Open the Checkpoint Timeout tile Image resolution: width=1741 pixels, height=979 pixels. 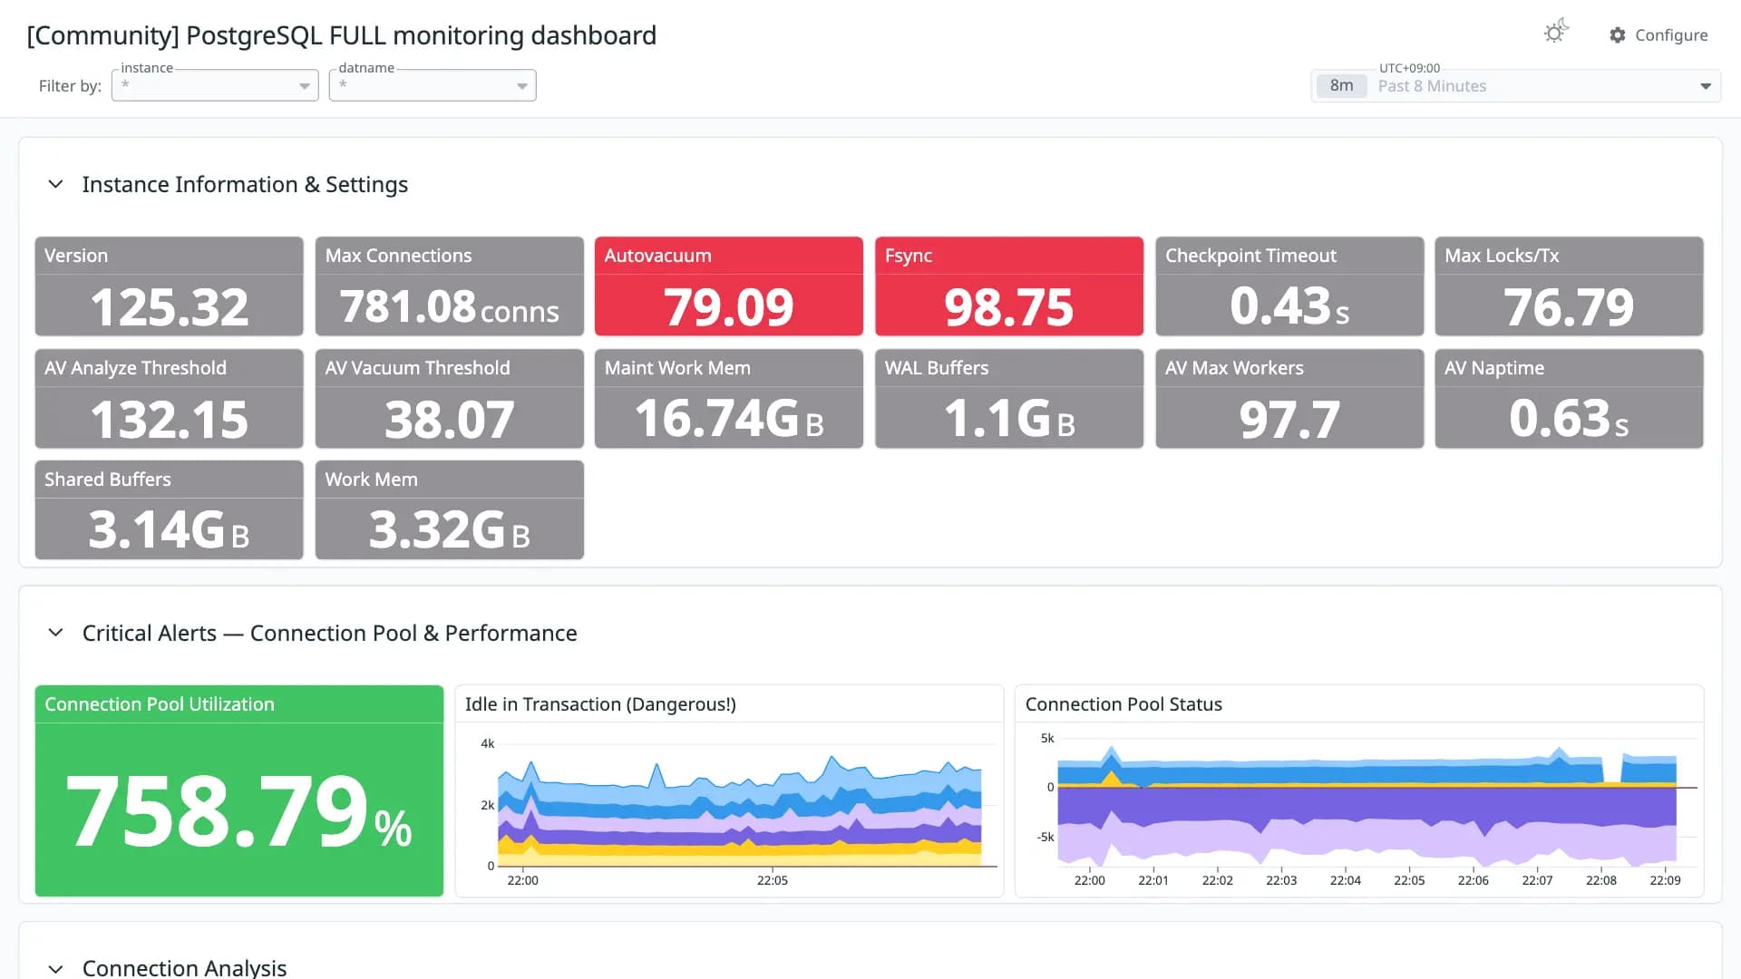click(x=1289, y=286)
